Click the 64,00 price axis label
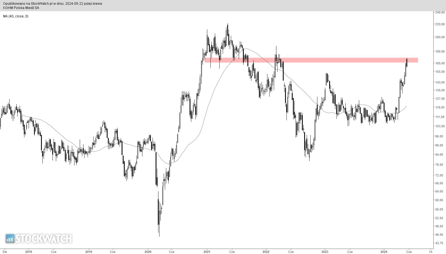 click(439, 191)
